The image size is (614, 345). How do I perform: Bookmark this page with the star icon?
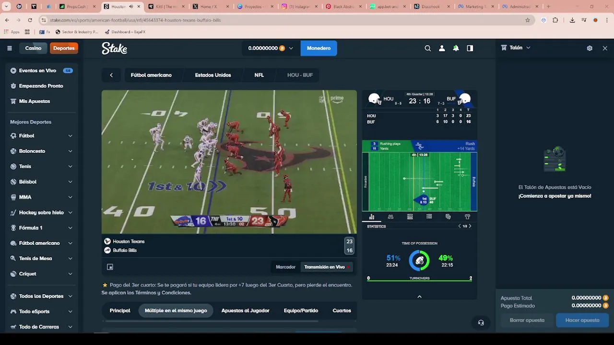tap(528, 20)
